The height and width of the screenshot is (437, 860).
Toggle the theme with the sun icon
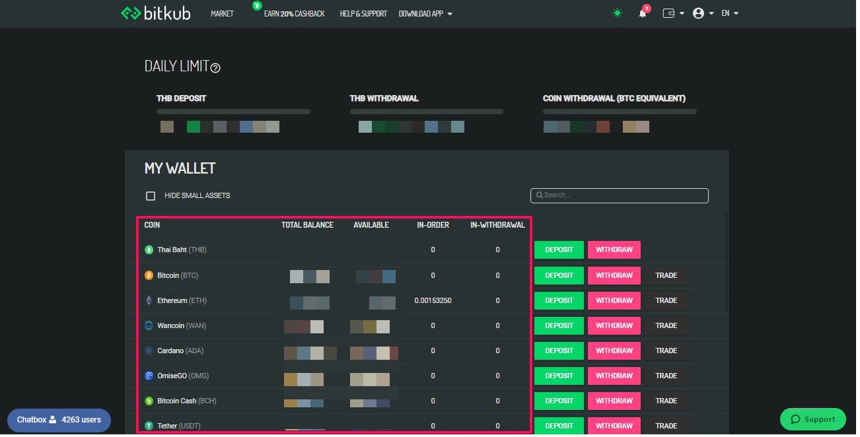pyautogui.click(x=617, y=13)
